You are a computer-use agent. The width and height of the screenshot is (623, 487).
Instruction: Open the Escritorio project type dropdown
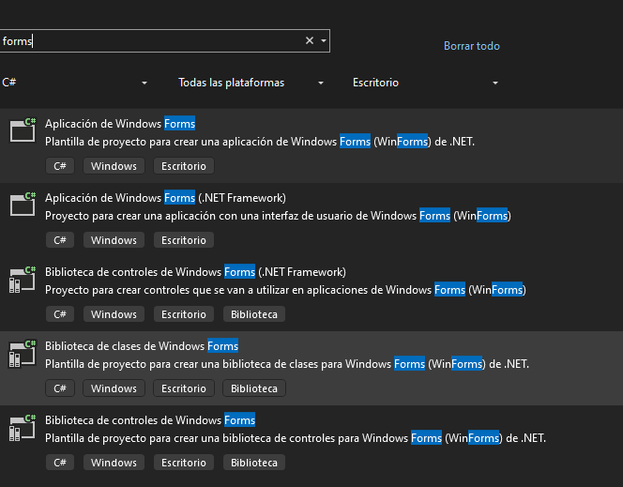(426, 83)
